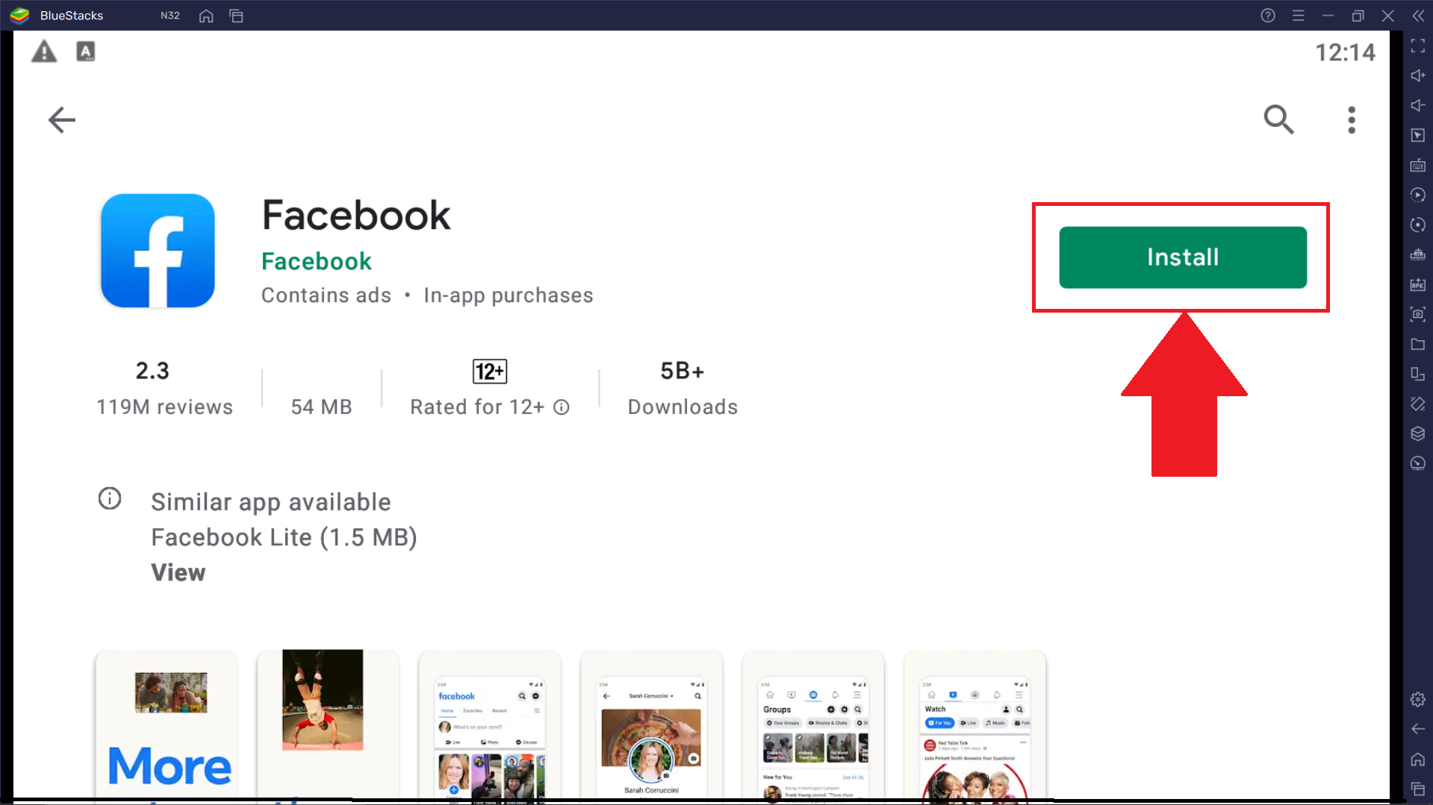View the Facebook Lite similar app

tap(178, 572)
